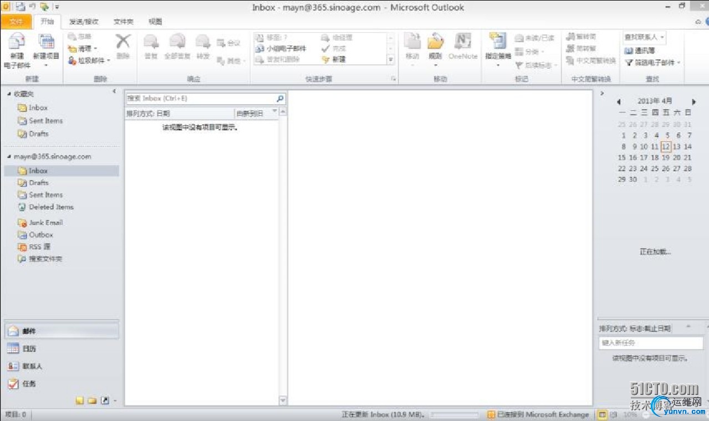Open the 文件 (File) tab
709x421 pixels.
(17, 22)
